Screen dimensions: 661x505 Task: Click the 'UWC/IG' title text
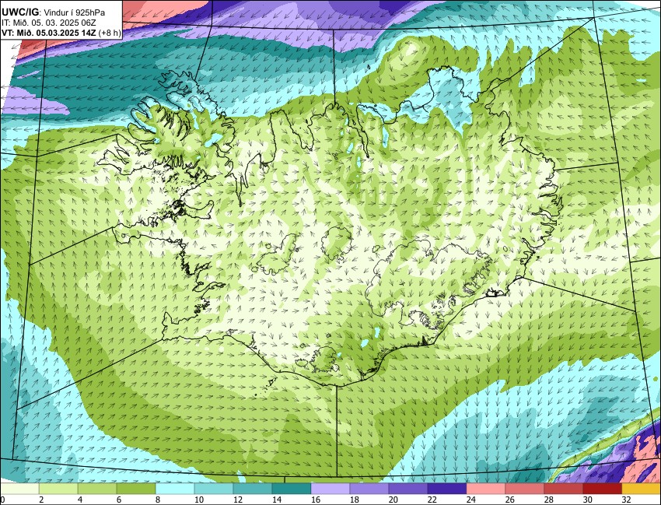pyautogui.click(x=19, y=12)
